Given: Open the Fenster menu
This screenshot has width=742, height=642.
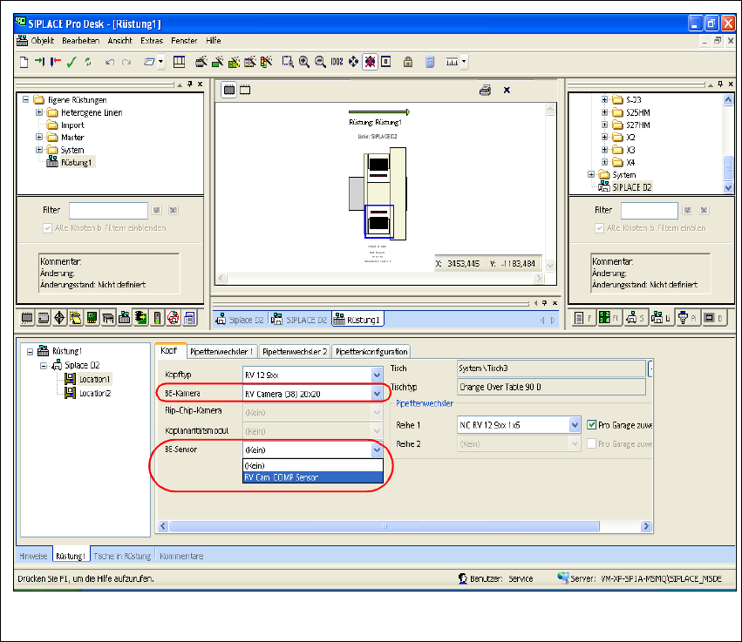Looking at the screenshot, I should [x=184, y=41].
